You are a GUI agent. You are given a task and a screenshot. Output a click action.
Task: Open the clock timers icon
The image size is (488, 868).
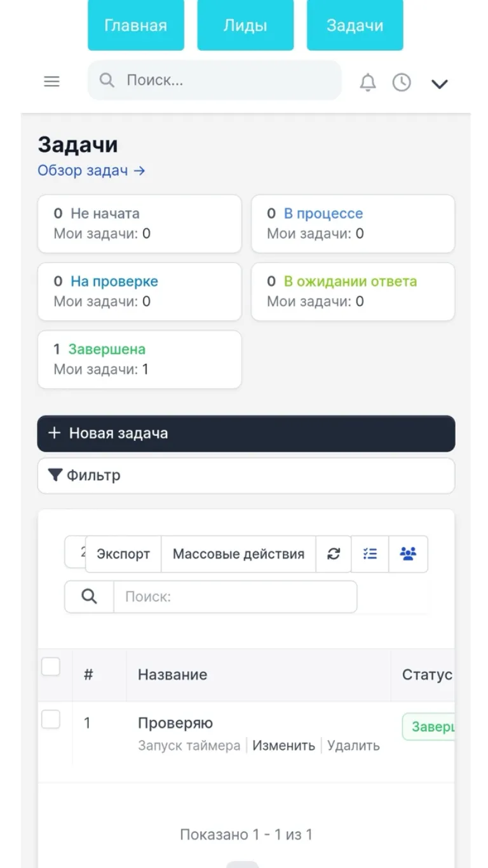(x=402, y=83)
